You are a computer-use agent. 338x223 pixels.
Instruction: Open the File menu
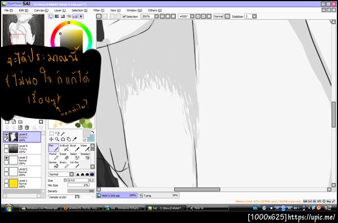(8, 10)
